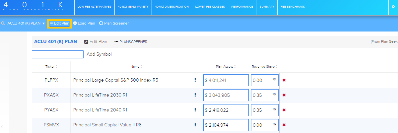Click the settings gear icon
The image size is (398, 133).
[x=393, y=7]
